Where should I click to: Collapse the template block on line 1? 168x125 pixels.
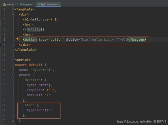[x=13, y=9]
